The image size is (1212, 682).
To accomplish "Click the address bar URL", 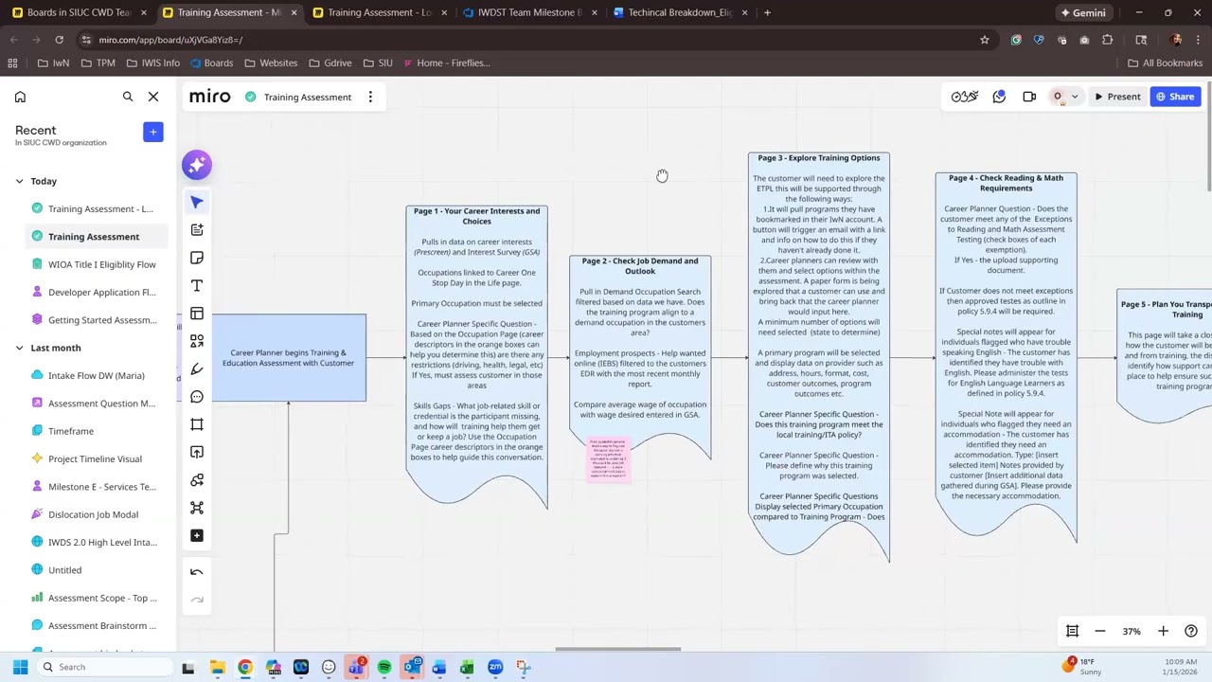I will 170,40.
